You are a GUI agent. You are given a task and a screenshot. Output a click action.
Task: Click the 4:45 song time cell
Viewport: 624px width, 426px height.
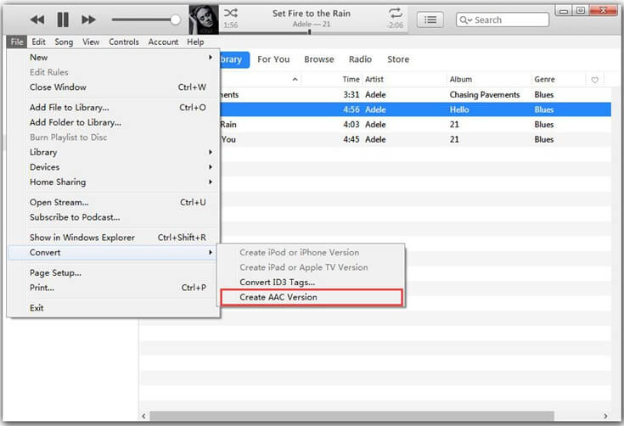(351, 139)
